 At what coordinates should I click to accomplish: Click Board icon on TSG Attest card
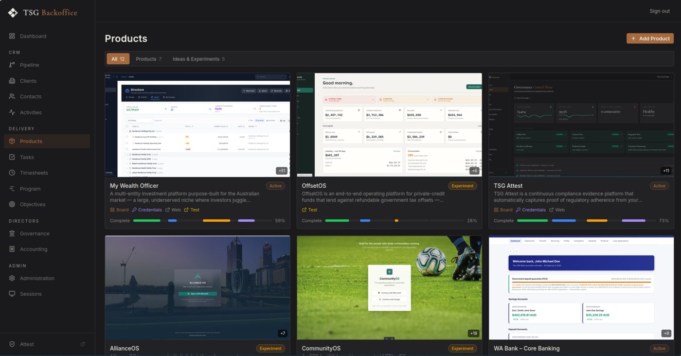[x=496, y=210]
